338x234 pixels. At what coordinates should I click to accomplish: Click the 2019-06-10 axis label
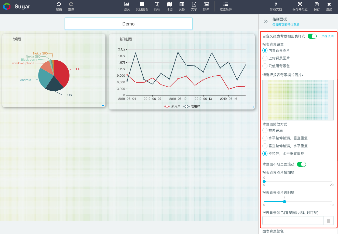178,99
